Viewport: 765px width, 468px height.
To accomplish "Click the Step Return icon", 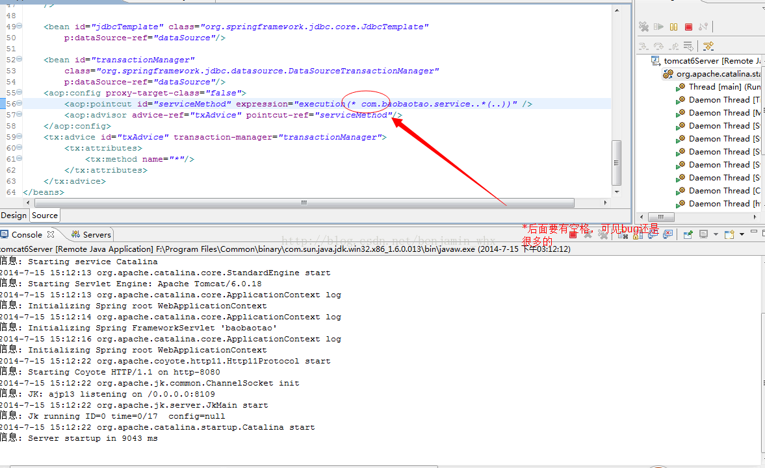I will (674, 46).
